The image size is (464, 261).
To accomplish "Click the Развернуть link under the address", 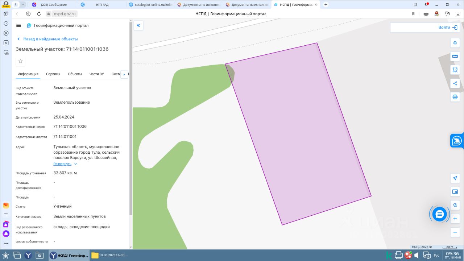I will (x=62, y=164).
